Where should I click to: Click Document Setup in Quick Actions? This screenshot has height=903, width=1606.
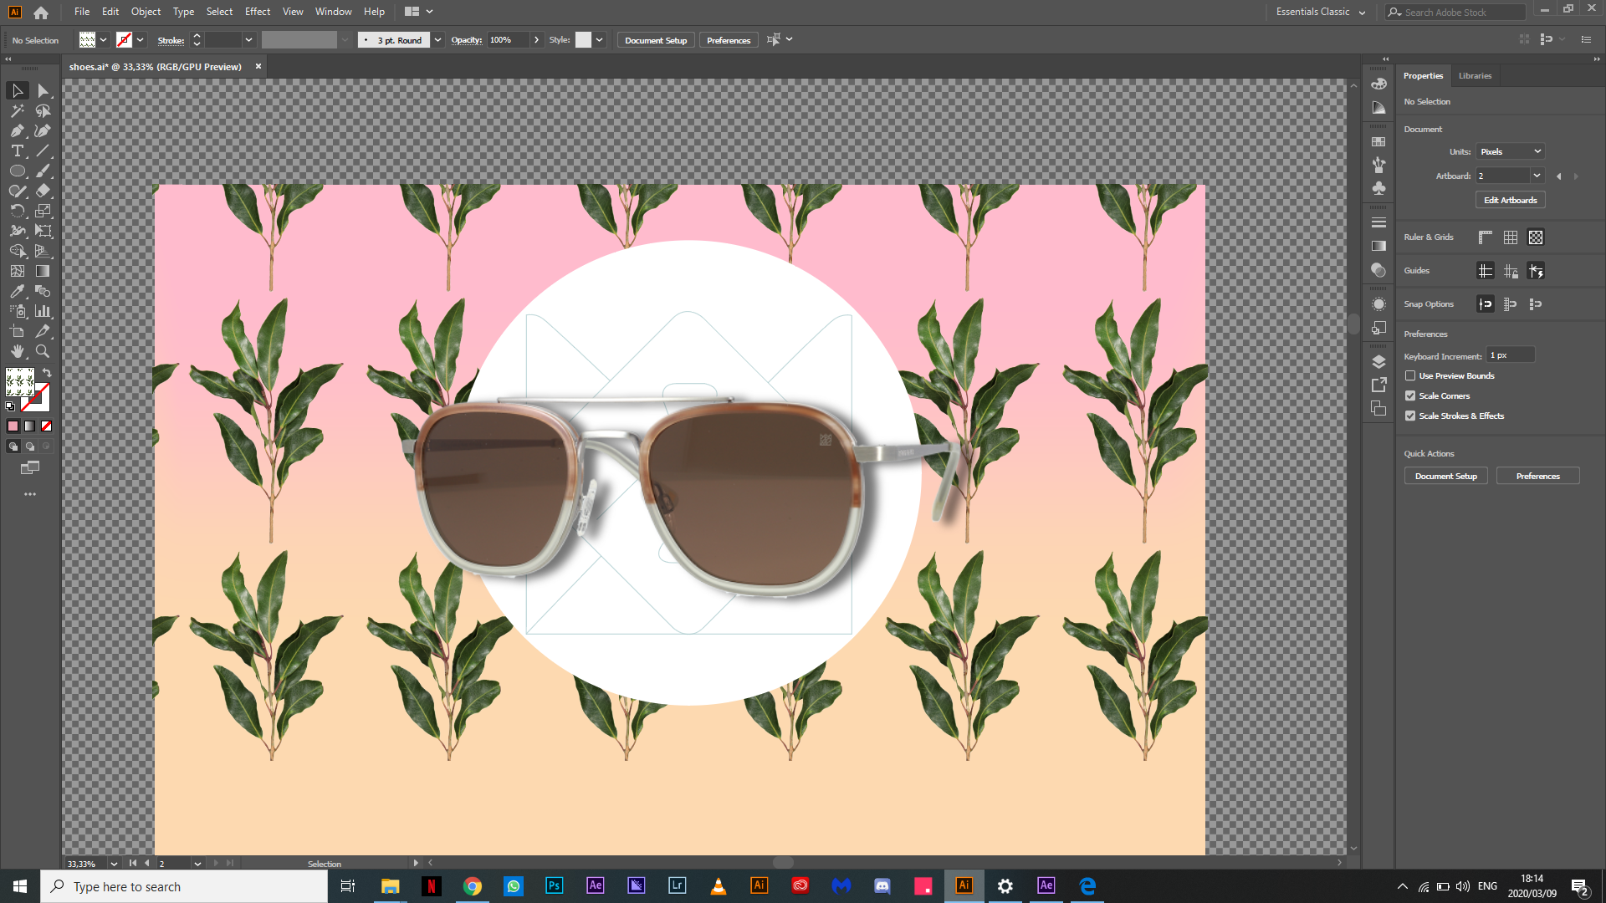1445,477
